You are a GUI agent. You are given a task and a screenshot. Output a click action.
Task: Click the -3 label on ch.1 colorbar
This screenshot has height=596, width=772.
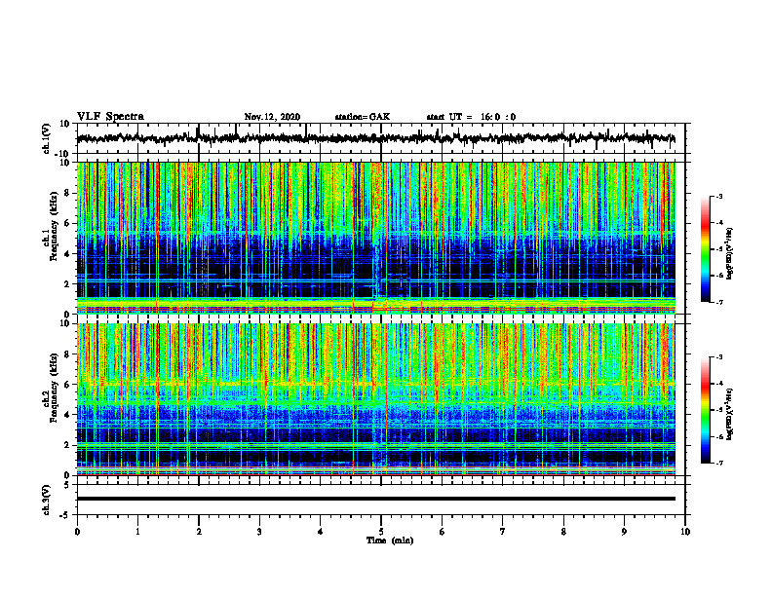coord(719,196)
